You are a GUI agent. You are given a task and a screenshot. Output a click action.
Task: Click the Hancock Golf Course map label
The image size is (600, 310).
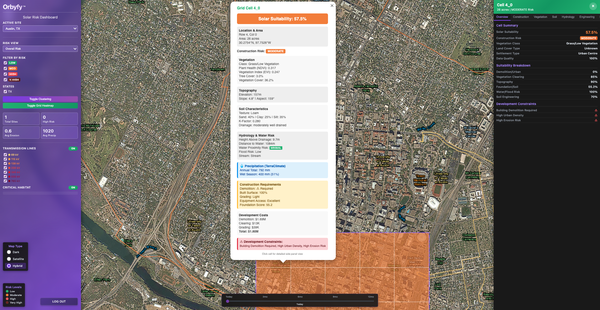(x=472, y=52)
